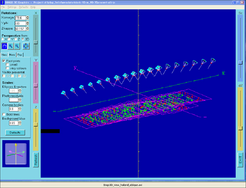Click the Defaults button in panel

(15, 133)
